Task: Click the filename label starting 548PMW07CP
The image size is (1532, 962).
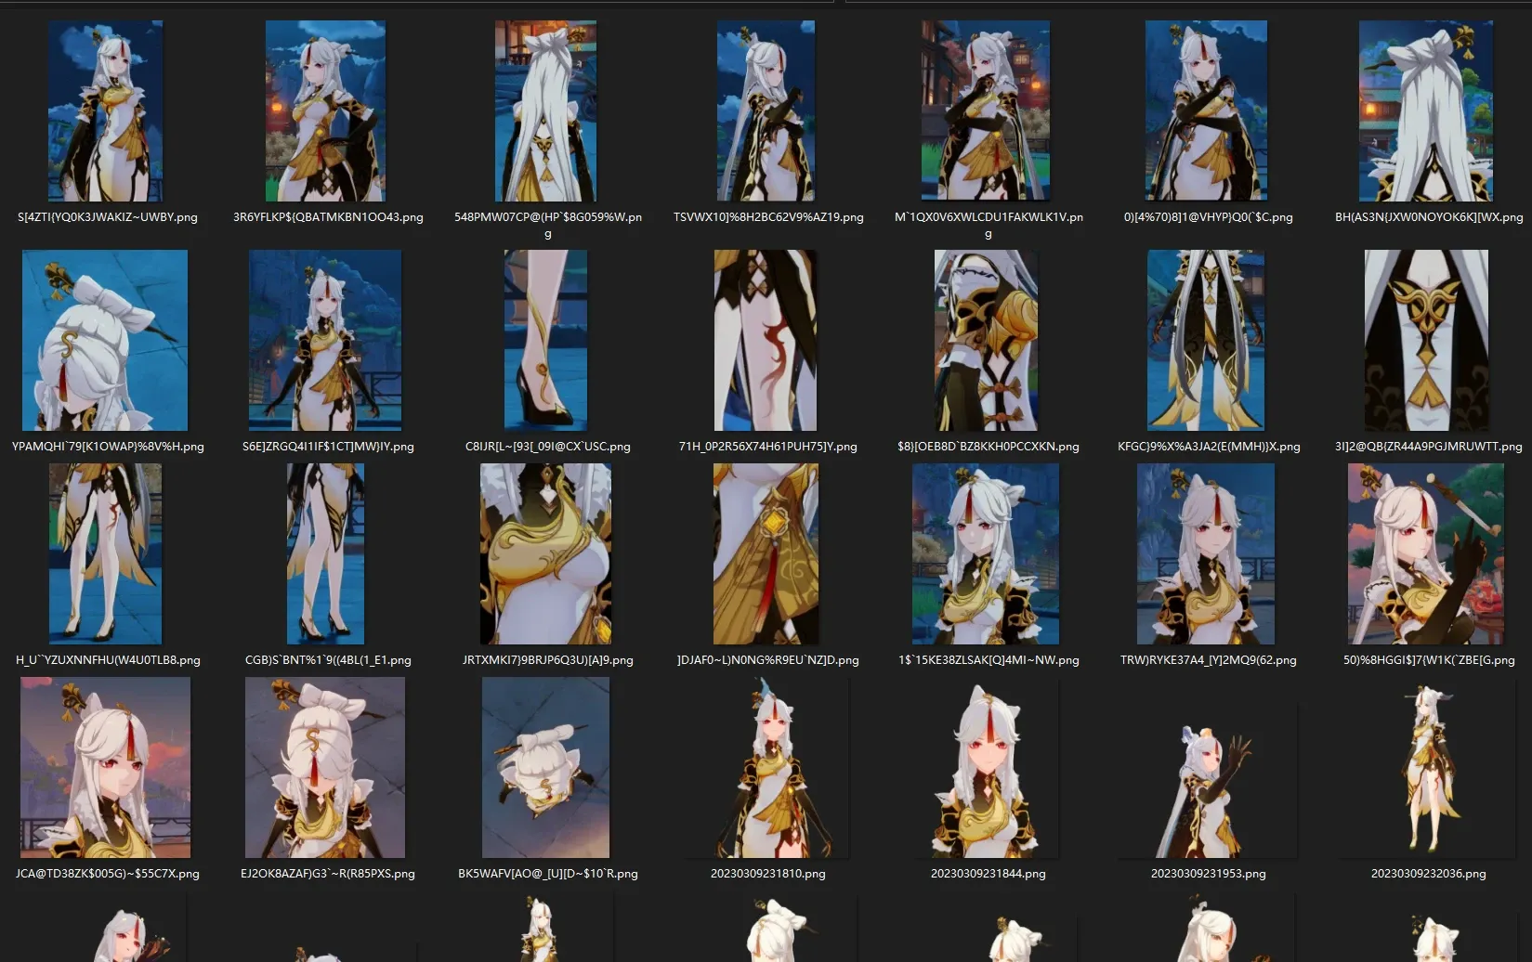Action: 548,226
